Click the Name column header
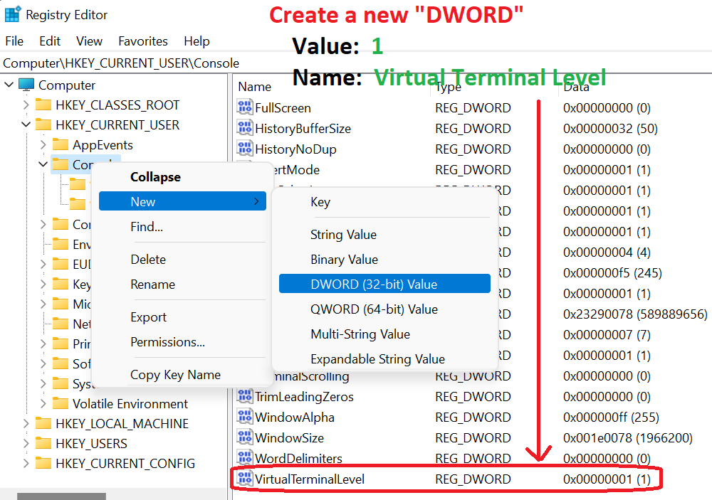 pos(254,87)
